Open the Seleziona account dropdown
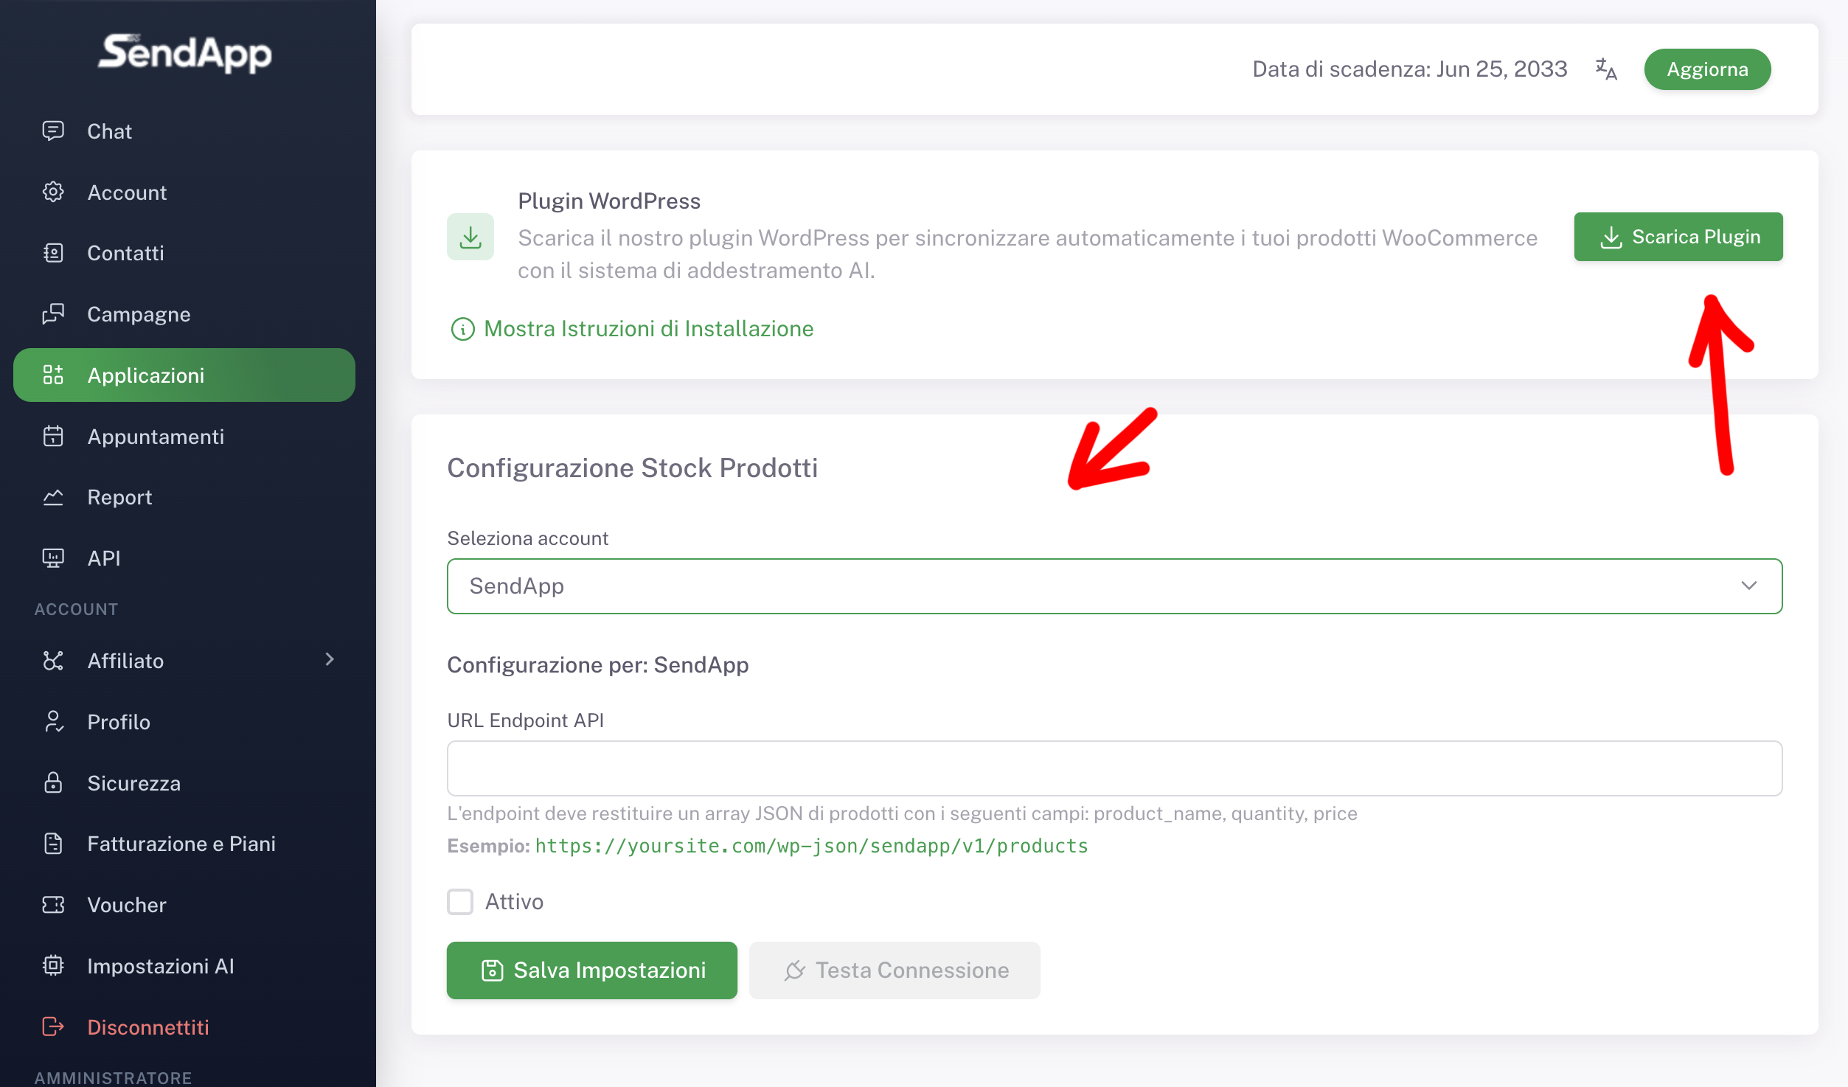Viewport: 1848px width, 1087px height. (x=1114, y=586)
